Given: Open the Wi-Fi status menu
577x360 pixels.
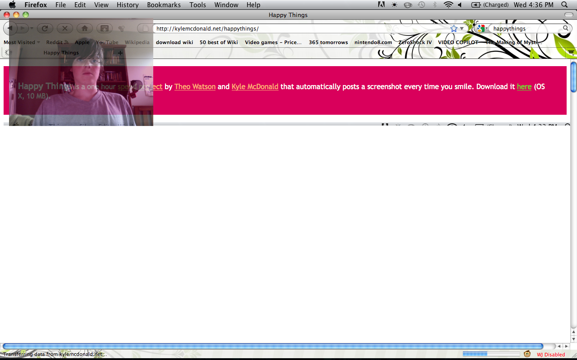Looking at the screenshot, I should click(x=448, y=5).
